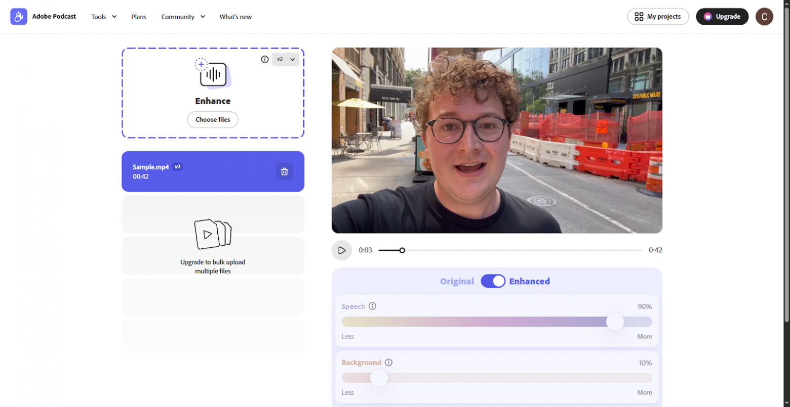Click the Adobe Podcast logo icon
Image resolution: width=790 pixels, height=407 pixels.
pyautogui.click(x=19, y=17)
